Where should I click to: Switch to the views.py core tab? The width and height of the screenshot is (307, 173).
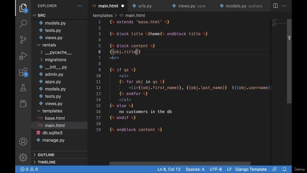point(191,6)
